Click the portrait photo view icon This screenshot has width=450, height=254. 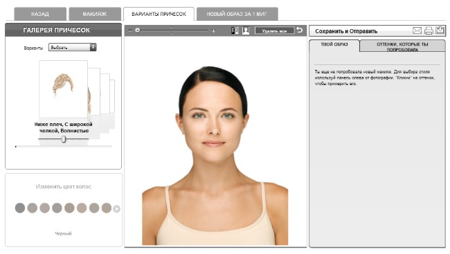(x=246, y=30)
